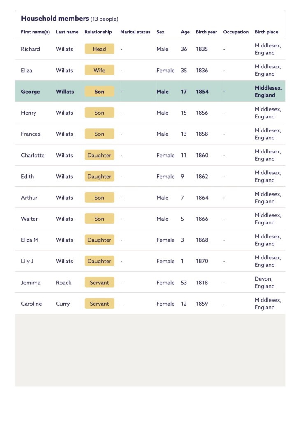This screenshot has height=422, width=300.
Task: Click the Wife relationship badge
Action: pyautogui.click(x=99, y=70)
